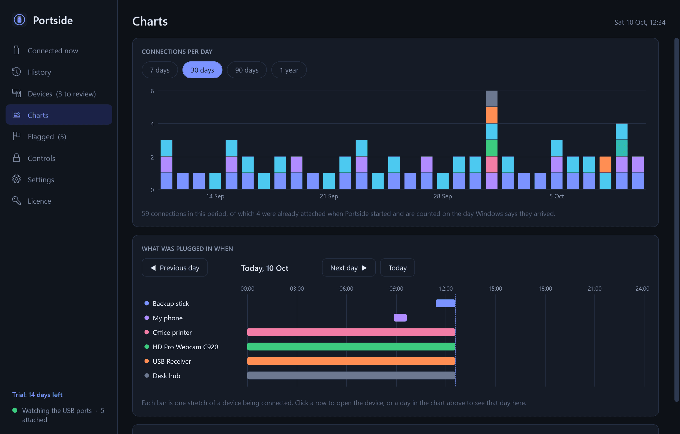Click the tallest six-connection bar in chart
Image resolution: width=680 pixels, height=434 pixels.
492,140
